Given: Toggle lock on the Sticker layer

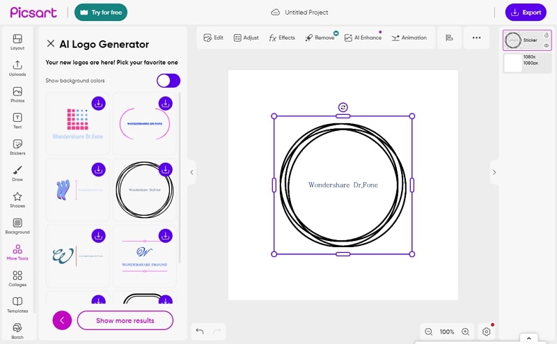Looking at the screenshot, I should pyautogui.click(x=547, y=35).
